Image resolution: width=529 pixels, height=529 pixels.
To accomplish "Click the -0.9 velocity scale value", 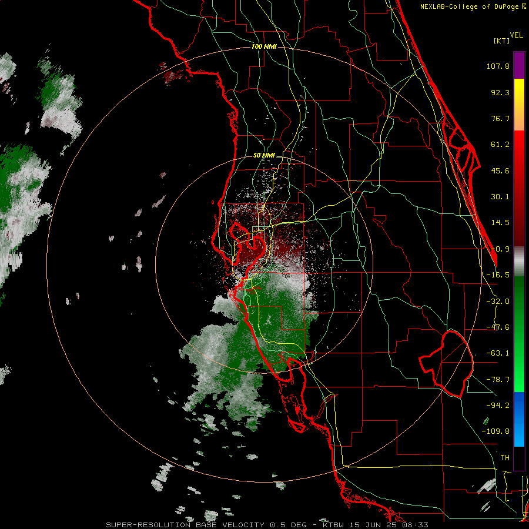I will click(500, 249).
